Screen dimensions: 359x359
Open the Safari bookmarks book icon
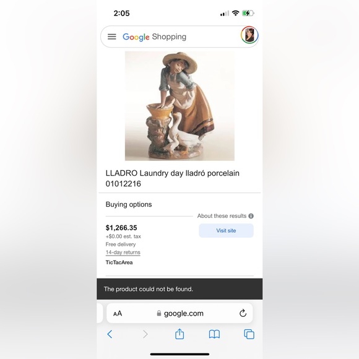coord(214,334)
